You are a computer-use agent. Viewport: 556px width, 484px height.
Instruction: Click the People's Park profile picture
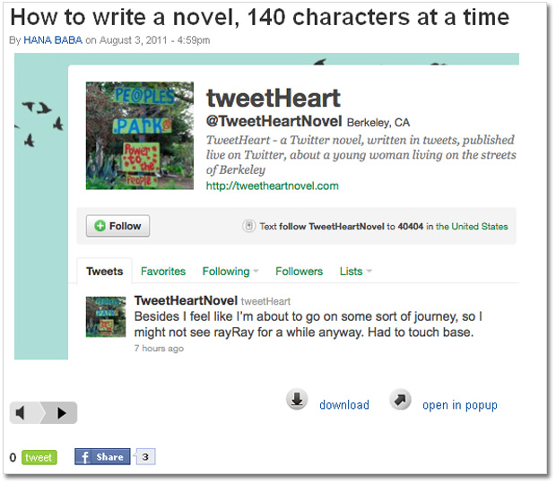(139, 135)
